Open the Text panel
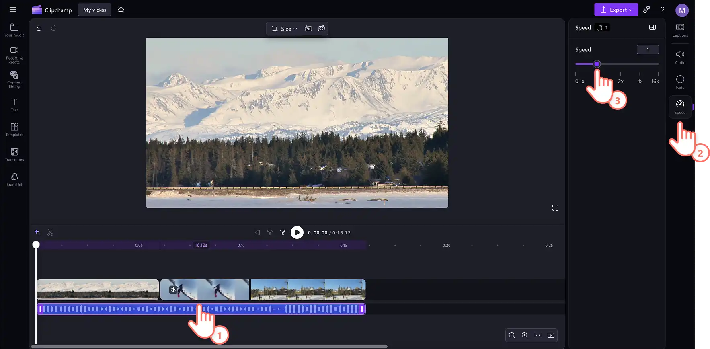Viewport: 710px width, 349px height. 14,105
